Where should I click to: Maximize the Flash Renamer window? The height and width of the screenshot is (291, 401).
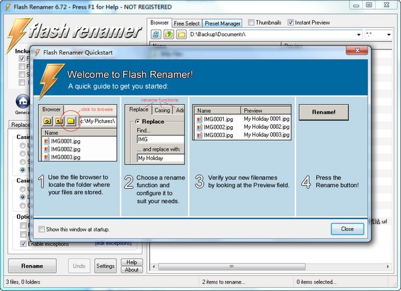pos(369,5)
